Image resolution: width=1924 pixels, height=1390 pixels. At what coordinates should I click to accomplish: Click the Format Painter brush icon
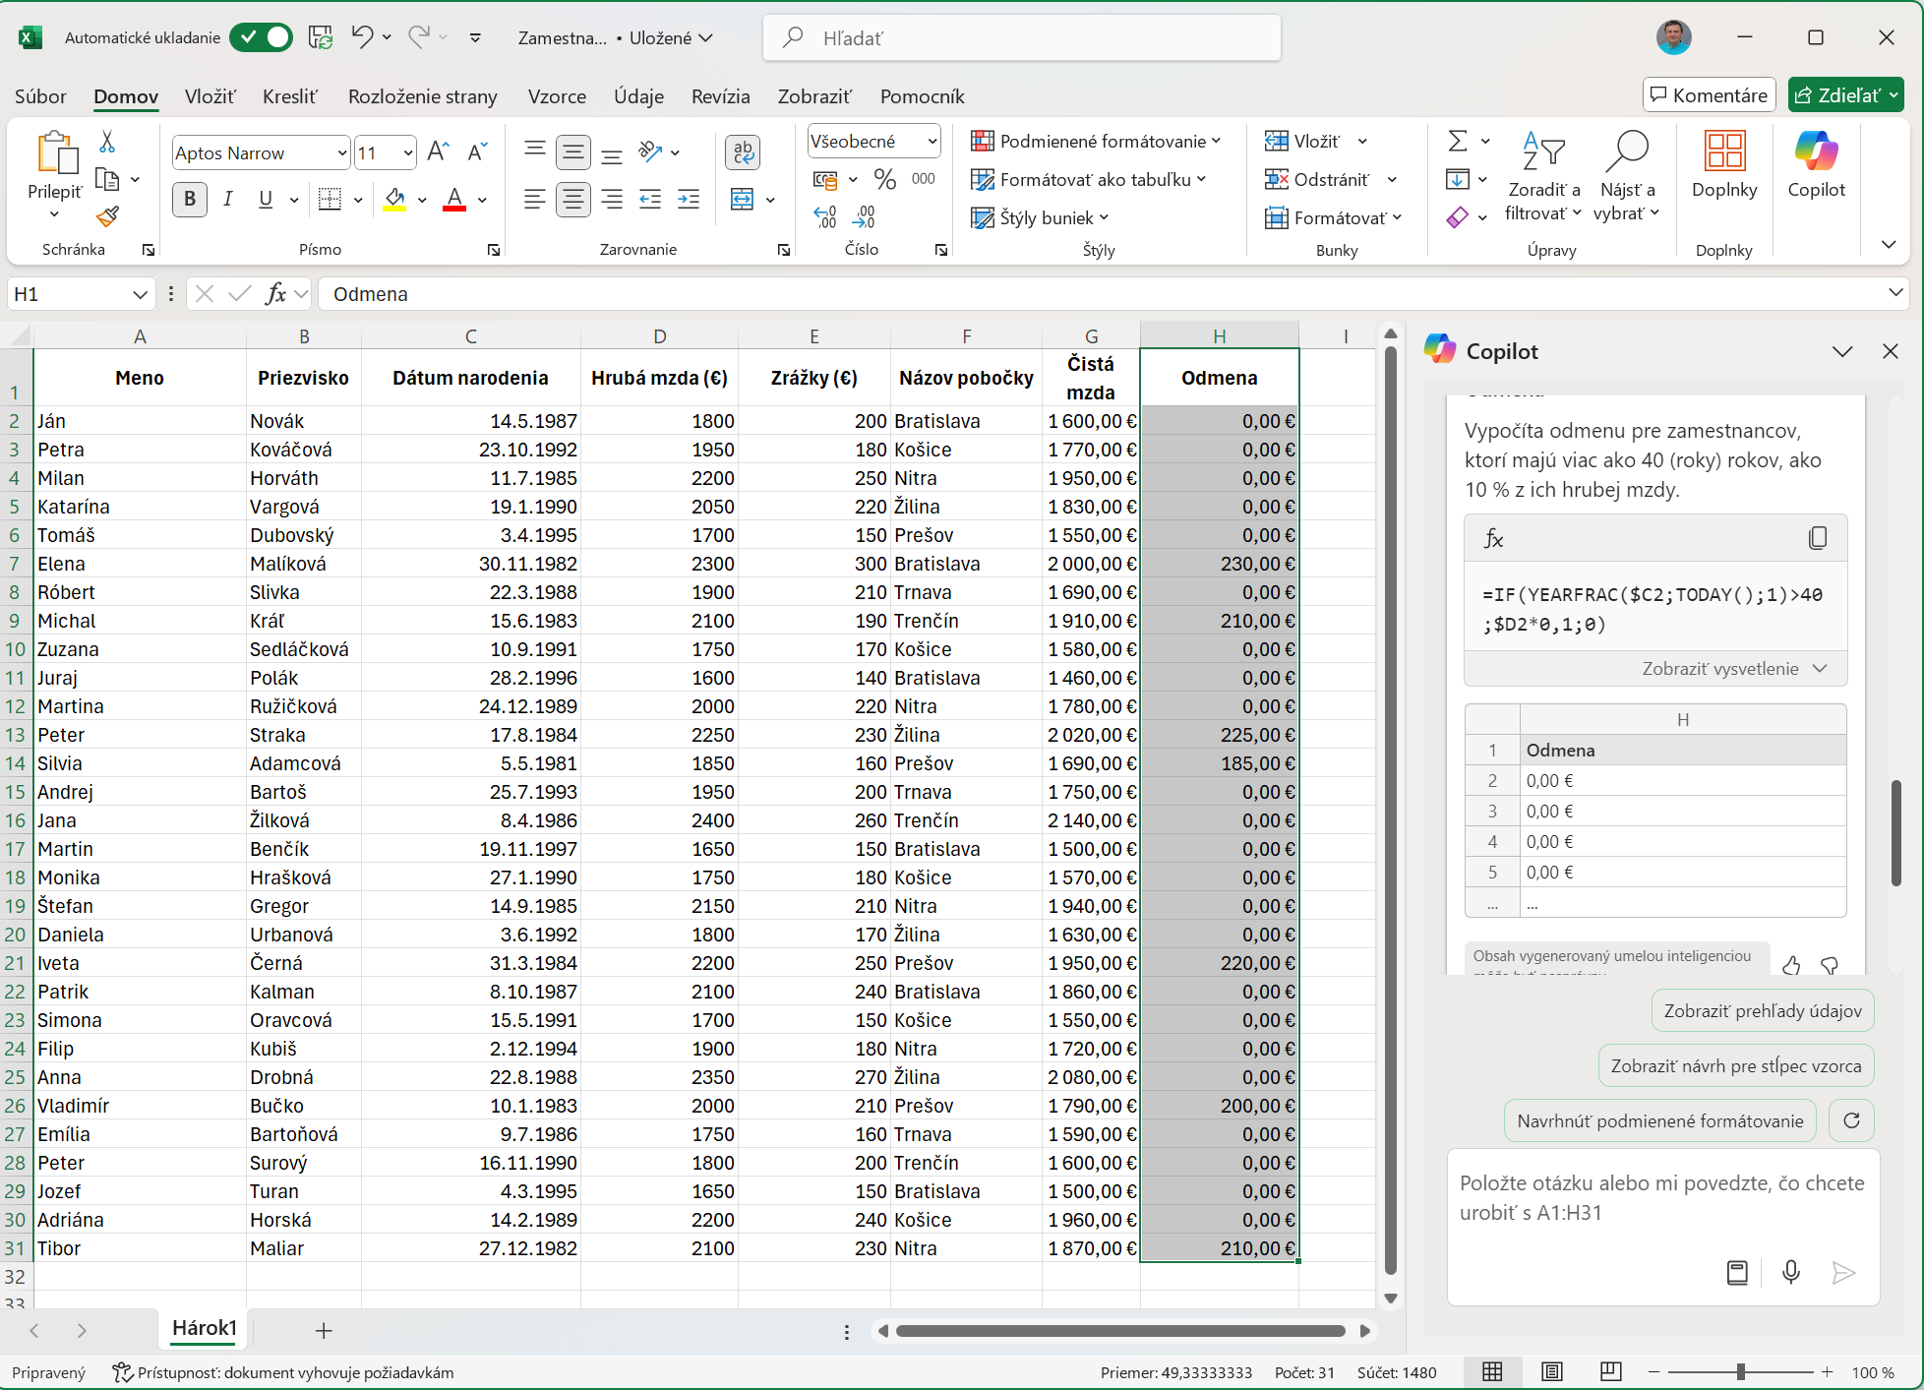coord(108,216)
